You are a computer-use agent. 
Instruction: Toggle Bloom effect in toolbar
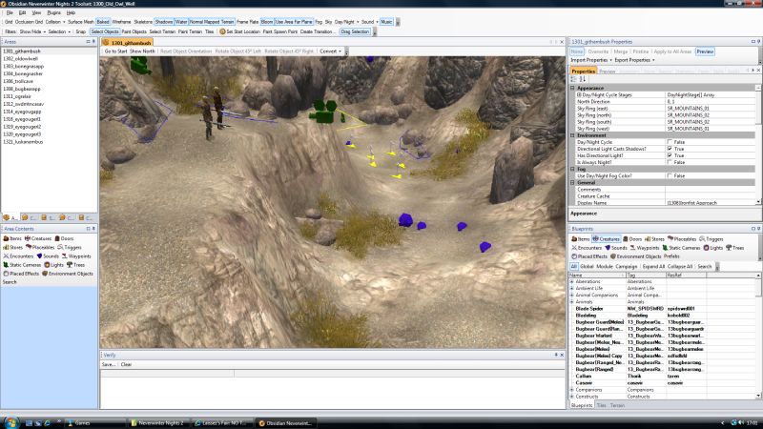coord(267,22)
